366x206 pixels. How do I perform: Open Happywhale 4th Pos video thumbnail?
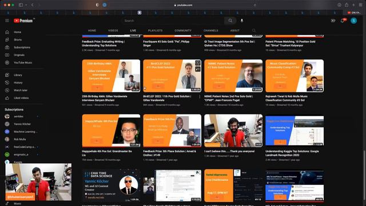[x=111, y=130]
